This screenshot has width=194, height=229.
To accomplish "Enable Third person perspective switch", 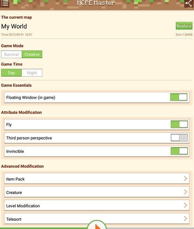I will point(179,138).
